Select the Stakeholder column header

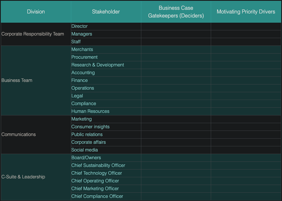click(106, 12)
